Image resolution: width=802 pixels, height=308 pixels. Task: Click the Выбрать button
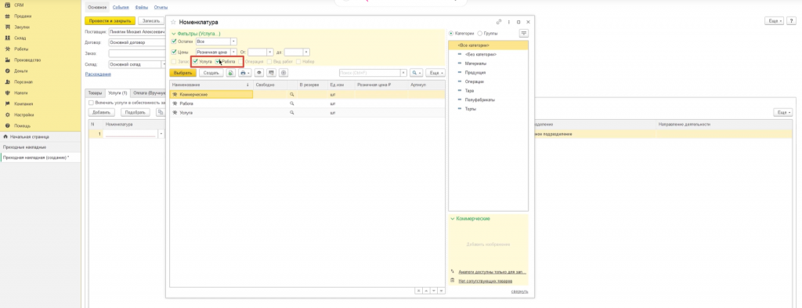182,73
